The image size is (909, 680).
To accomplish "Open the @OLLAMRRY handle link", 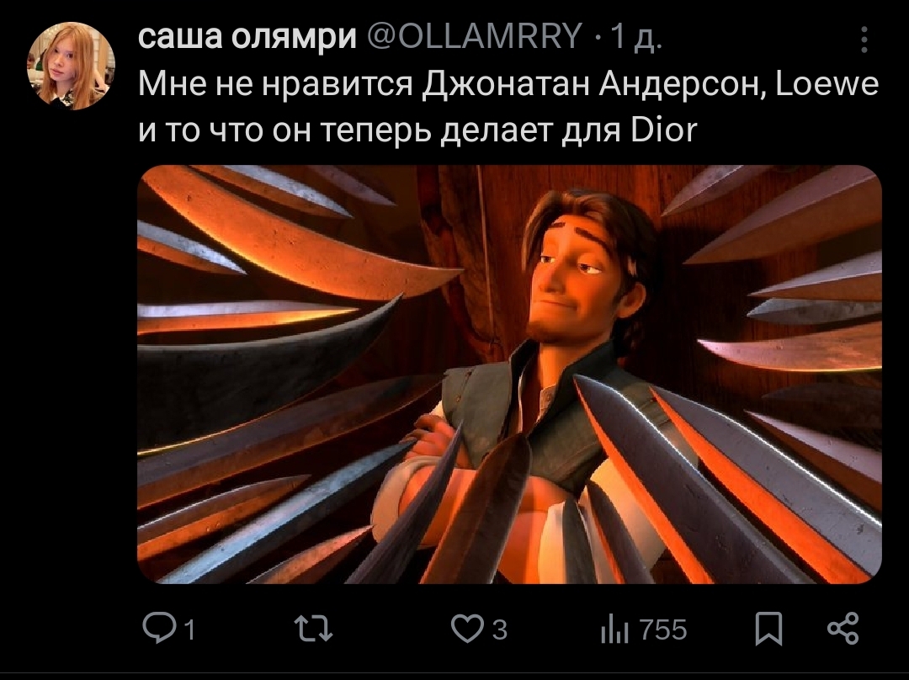I will click(x=476, y=36).
